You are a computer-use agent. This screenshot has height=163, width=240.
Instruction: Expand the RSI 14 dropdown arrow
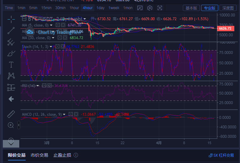point(38,86)
